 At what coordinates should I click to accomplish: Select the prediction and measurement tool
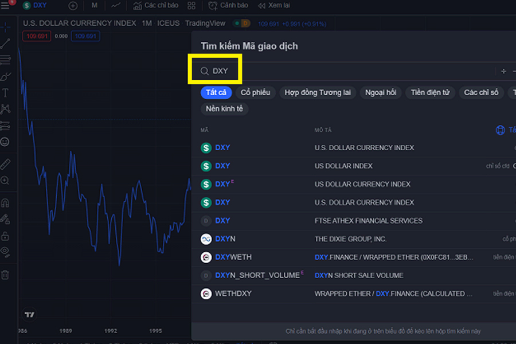pyautogui.click(x=5, y=126)
